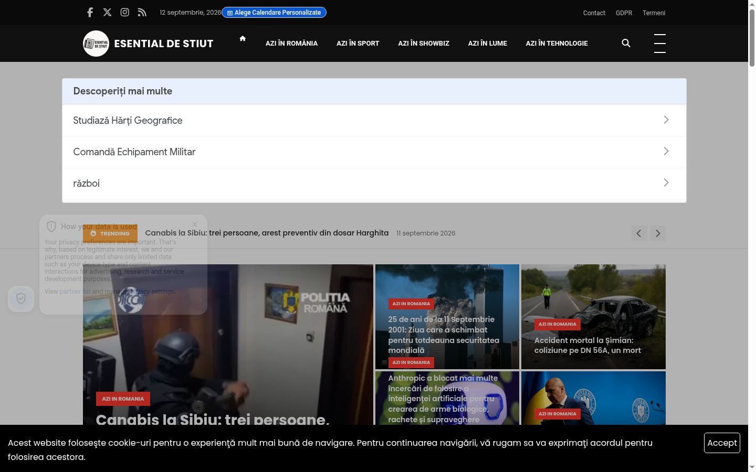Open the Facebook social icon
Viewport: 756px width, 472px height.
click(90, 12)
